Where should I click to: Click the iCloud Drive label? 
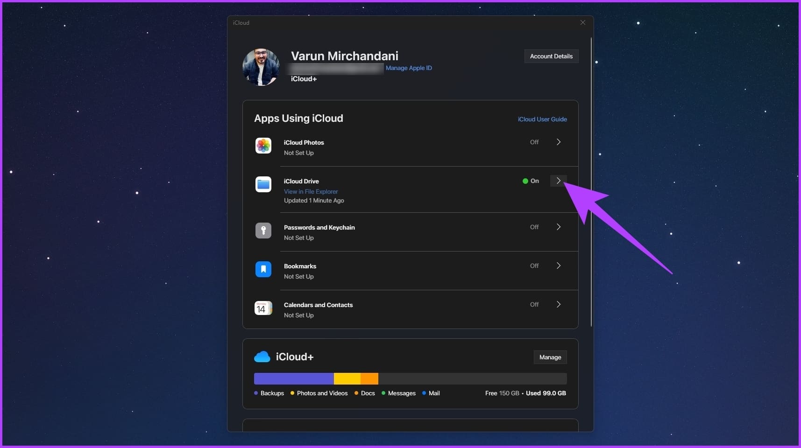click(x=301, y=181)
